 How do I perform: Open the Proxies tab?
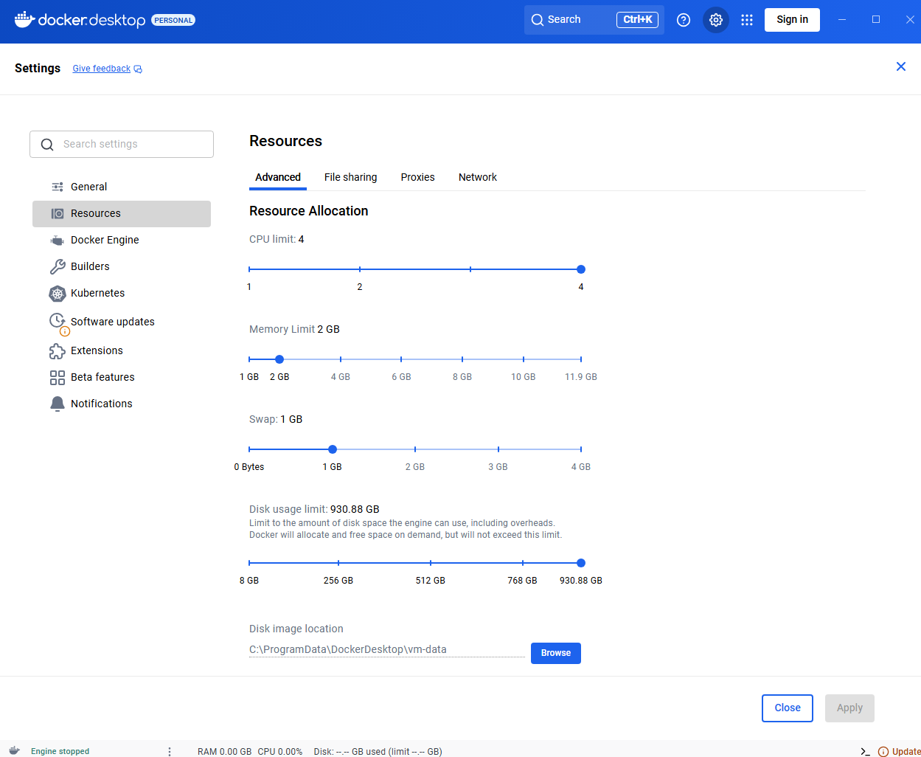[x=418, y=177]
